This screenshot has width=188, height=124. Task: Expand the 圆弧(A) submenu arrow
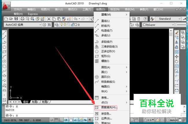point(126,67)
